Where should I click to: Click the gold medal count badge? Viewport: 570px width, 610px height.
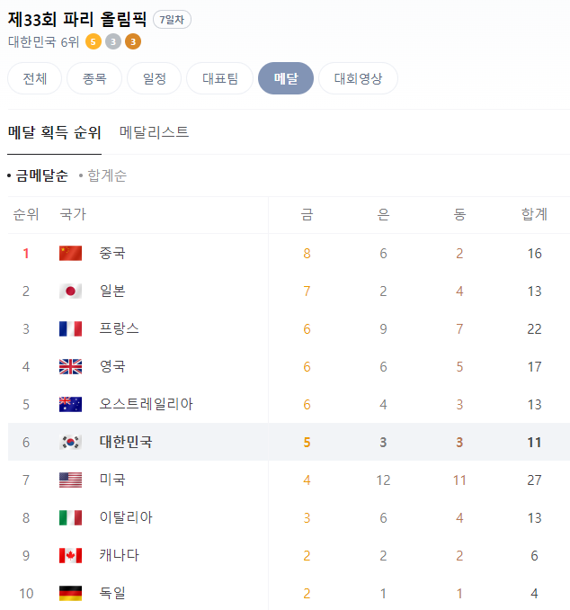[x=94, y=41]
